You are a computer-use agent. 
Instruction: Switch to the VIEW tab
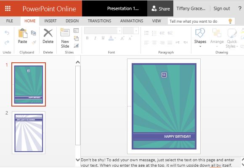[156, 21]
